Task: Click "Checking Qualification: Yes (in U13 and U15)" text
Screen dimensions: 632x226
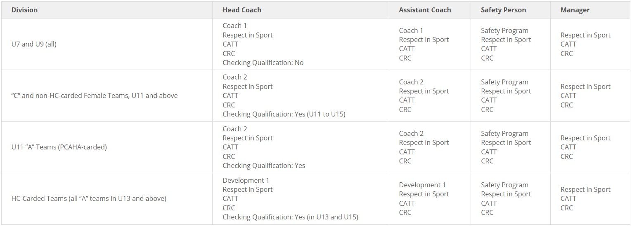Action: pyautogui.click(x=290, y=217)
